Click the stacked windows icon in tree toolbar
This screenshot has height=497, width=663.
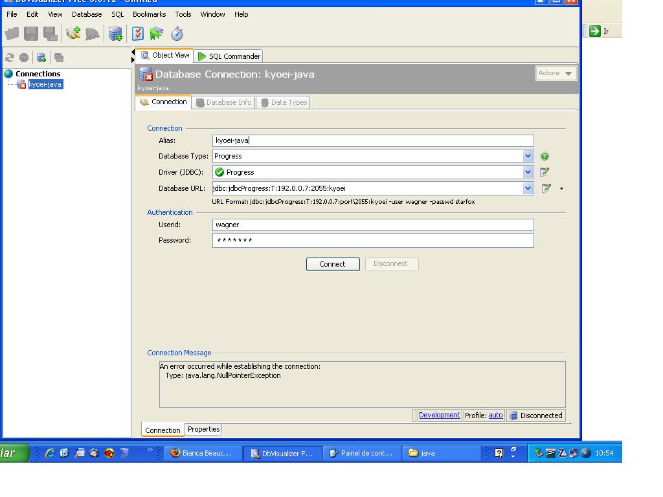tap(59, 58)
